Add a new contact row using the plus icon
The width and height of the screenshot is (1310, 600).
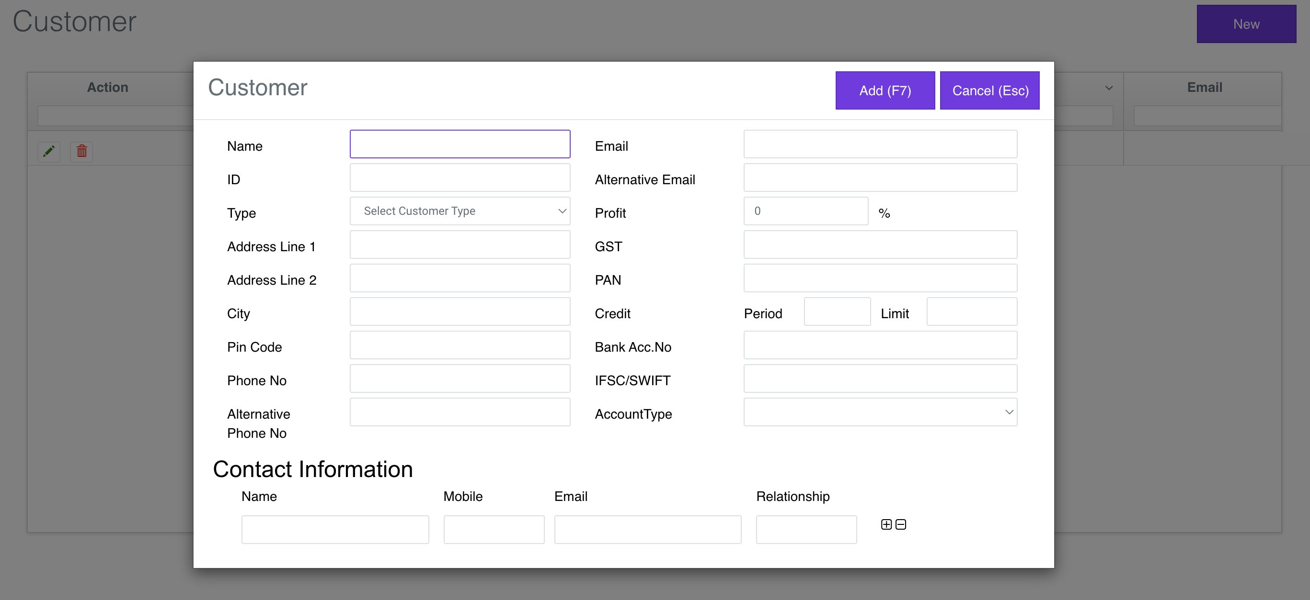(886, 524)
